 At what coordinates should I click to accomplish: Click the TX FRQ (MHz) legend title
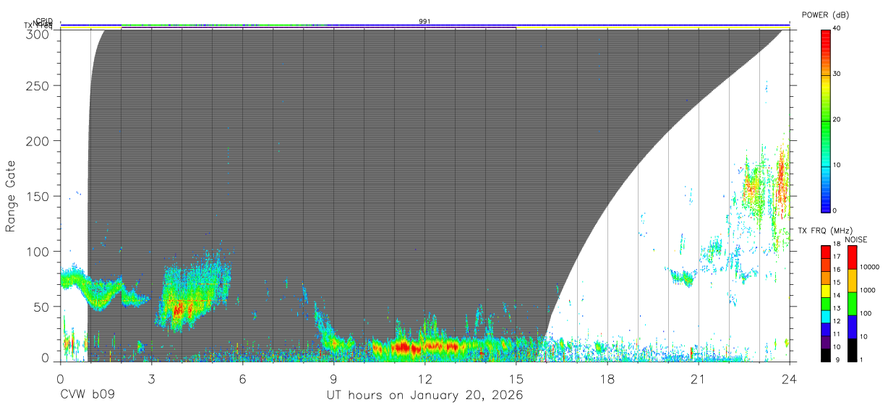824,231
